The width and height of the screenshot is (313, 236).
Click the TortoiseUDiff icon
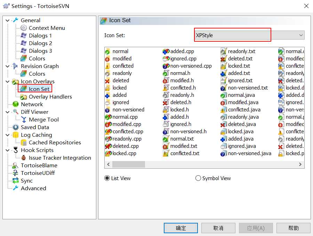(x=15, y=173)
